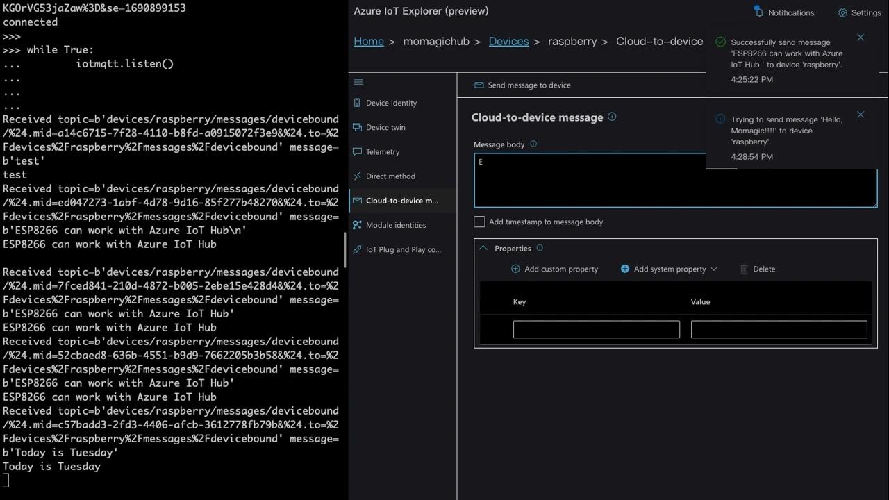Click 'Cloud-to-device' breadcrumb text
Screen dimensions: 889x500
pos(660,41)
